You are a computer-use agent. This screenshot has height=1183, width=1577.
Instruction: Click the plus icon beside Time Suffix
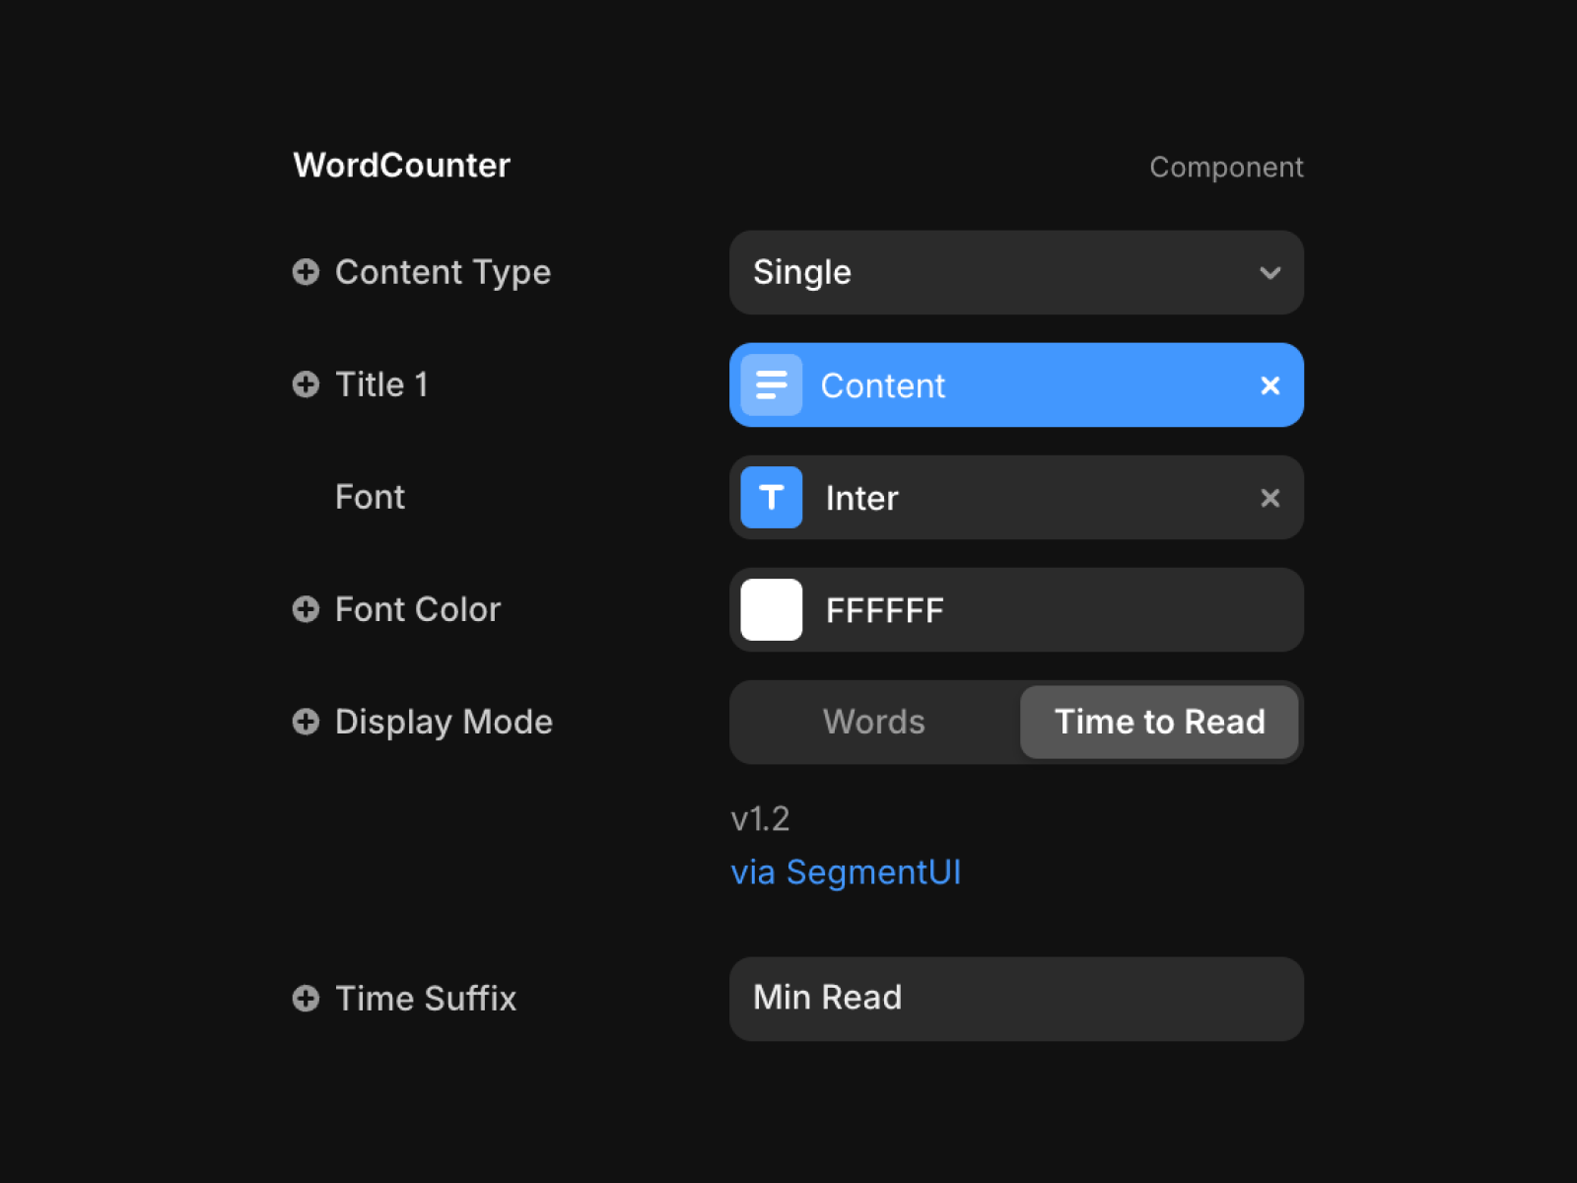tap(306, 999)
